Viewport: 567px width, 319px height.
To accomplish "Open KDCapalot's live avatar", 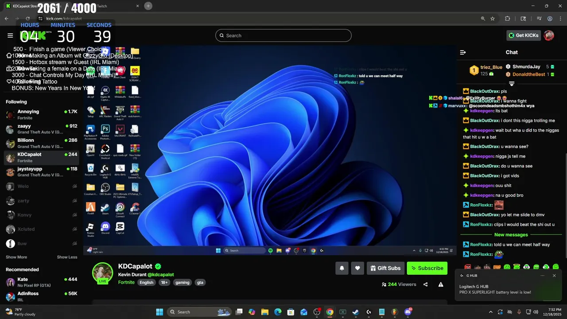I will (102, 273).
